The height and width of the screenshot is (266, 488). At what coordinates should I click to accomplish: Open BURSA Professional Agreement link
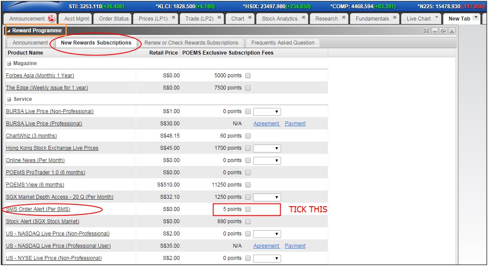point(266,124)
